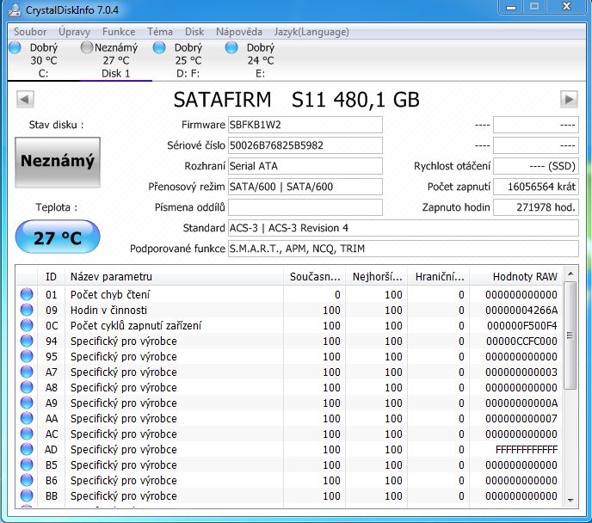Select the row 'Počet chyb čtení'
The width and height of the screenshot is (592, 523).
click(290, 294)
